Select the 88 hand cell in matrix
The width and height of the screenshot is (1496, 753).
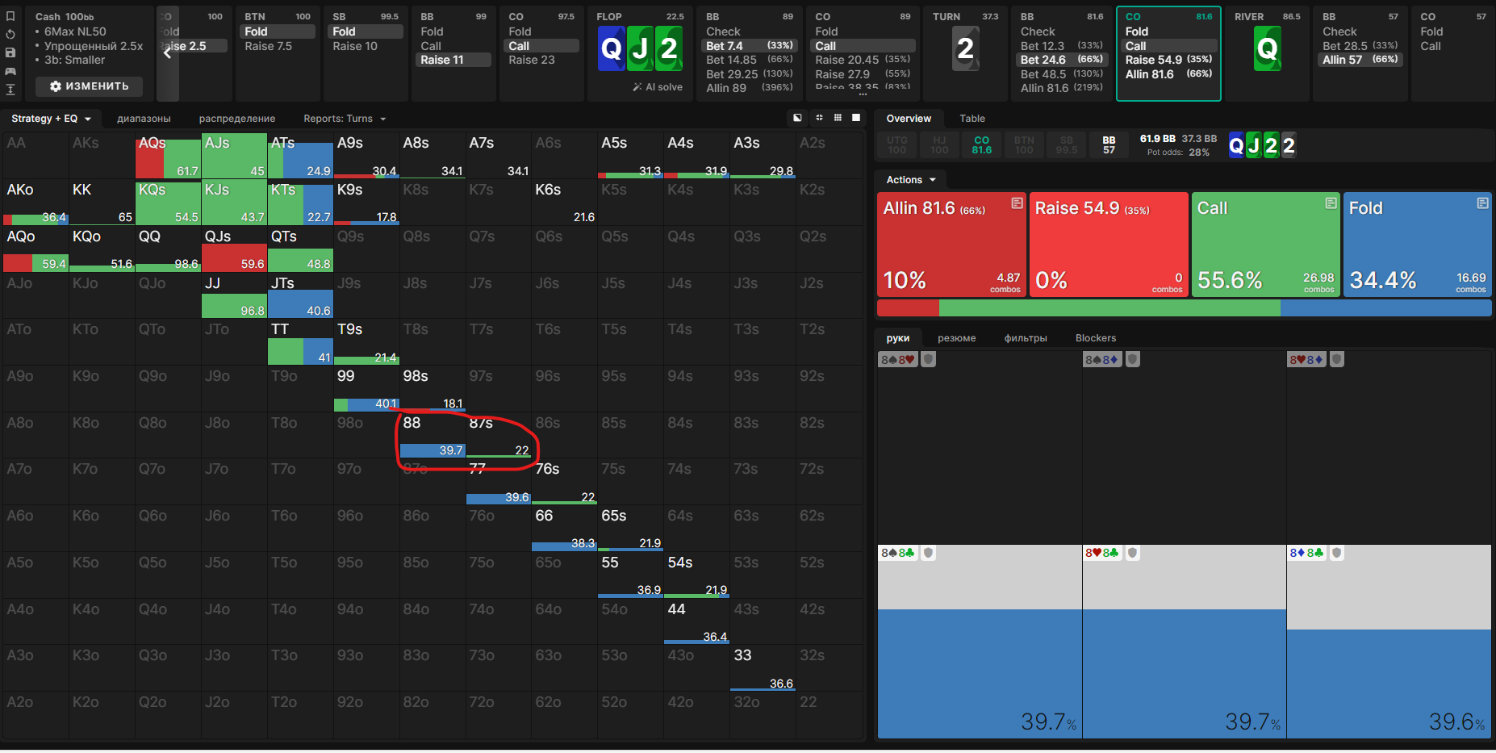coord(432,436)
